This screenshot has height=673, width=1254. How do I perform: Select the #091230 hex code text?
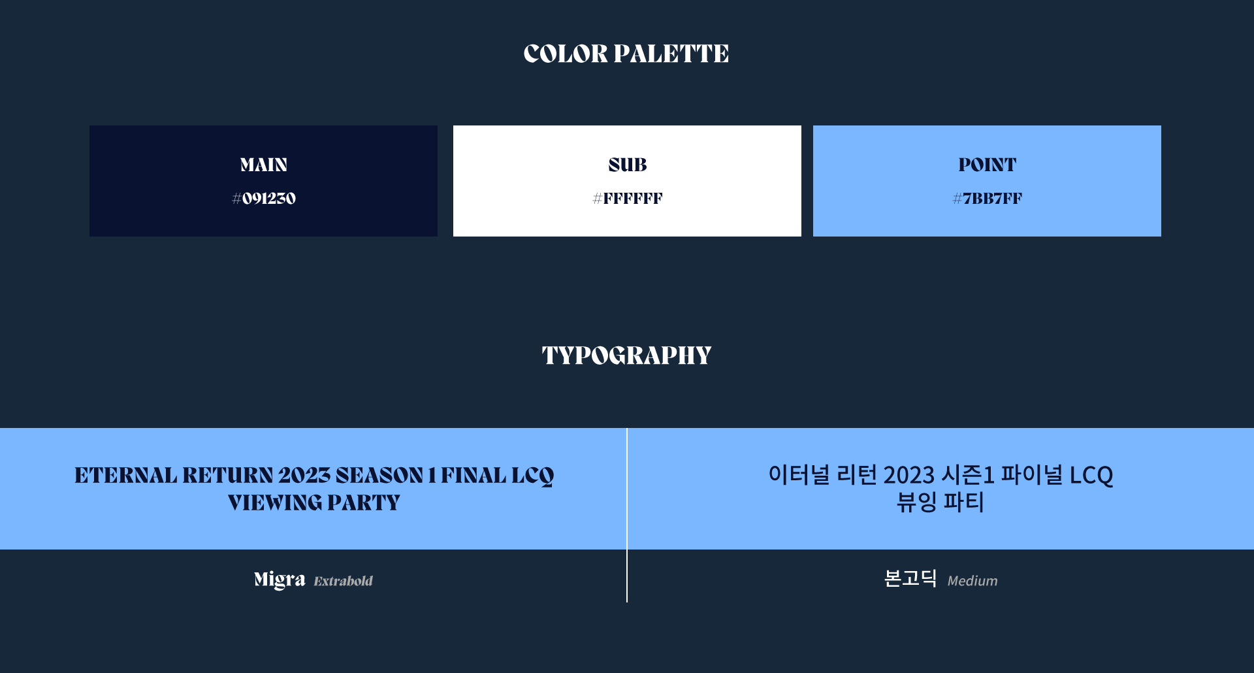(x=264, y=199)
